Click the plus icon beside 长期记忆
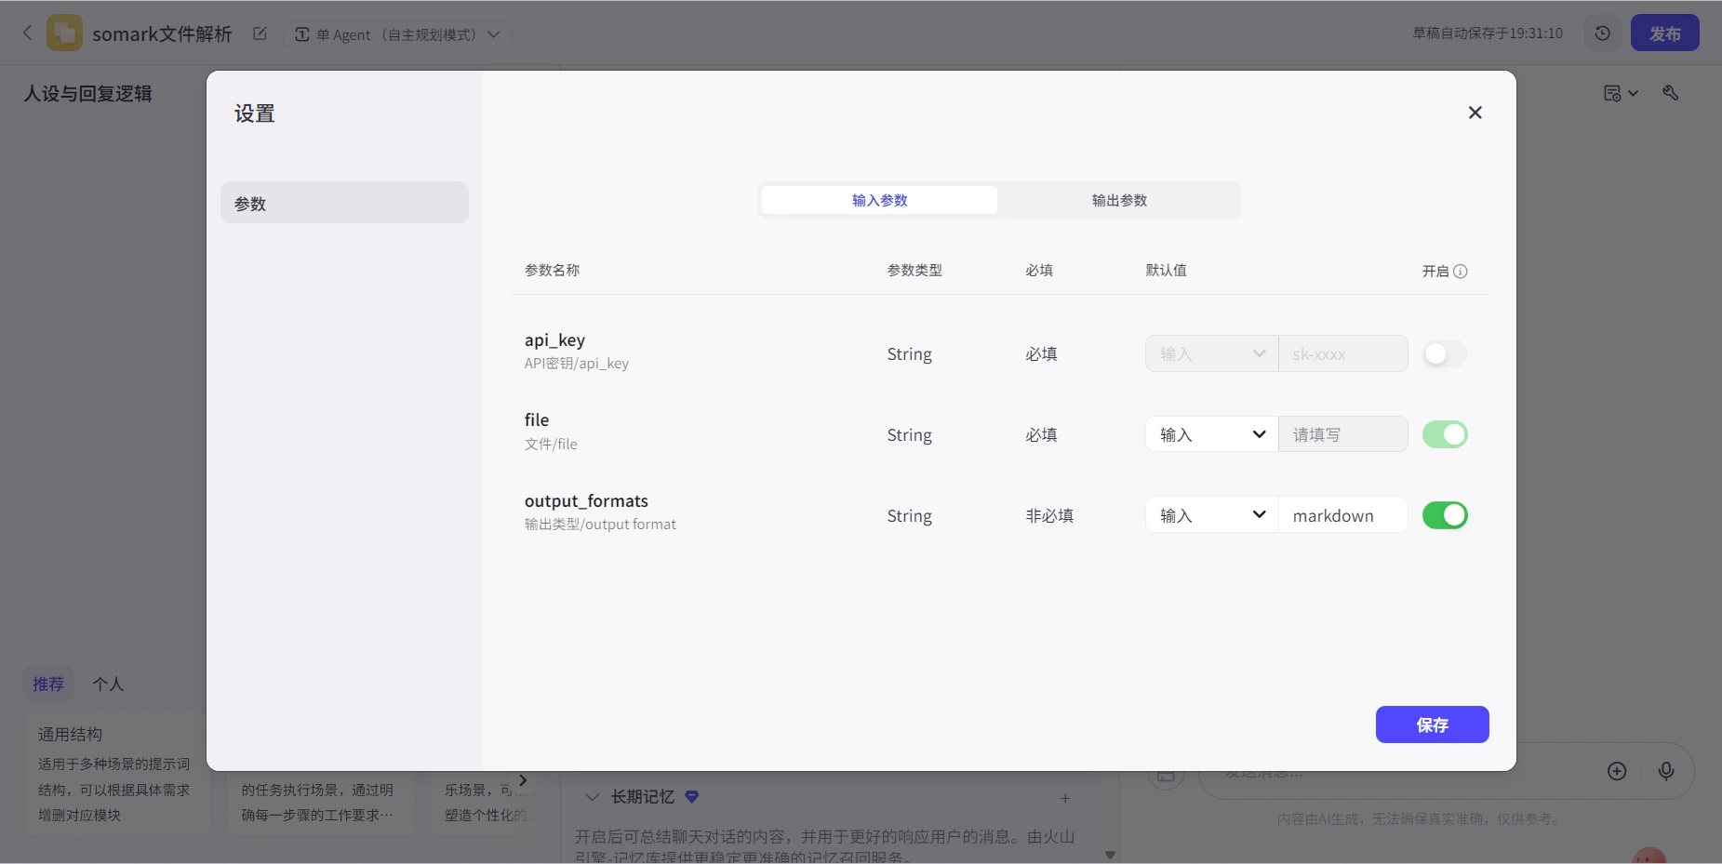 [x=1063, y=798]
